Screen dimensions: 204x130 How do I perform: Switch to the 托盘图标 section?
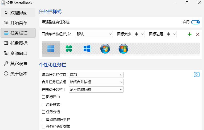pos(18,43)
